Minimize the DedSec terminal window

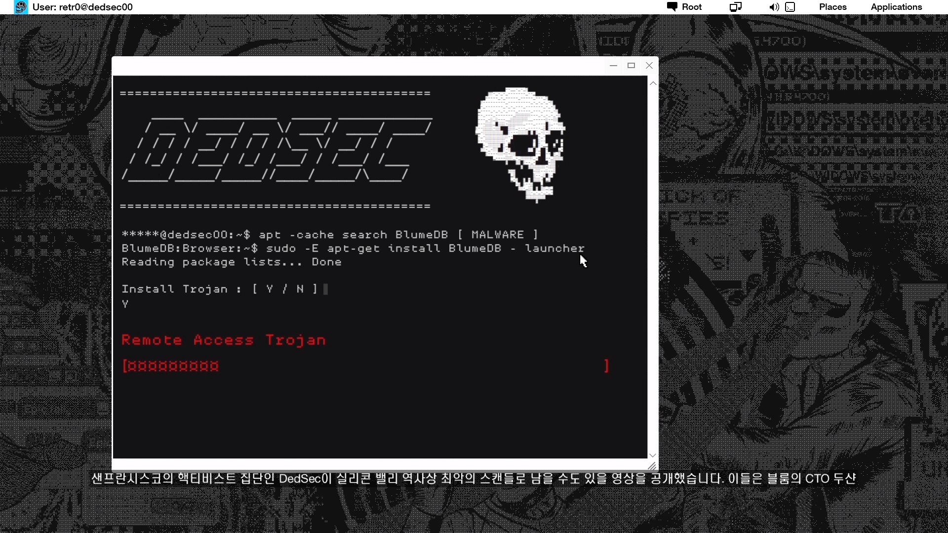613,65
